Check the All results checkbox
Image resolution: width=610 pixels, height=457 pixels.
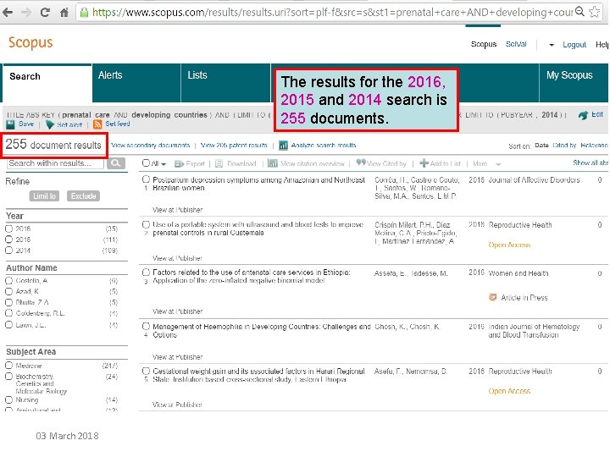click(x=146, y=163)
